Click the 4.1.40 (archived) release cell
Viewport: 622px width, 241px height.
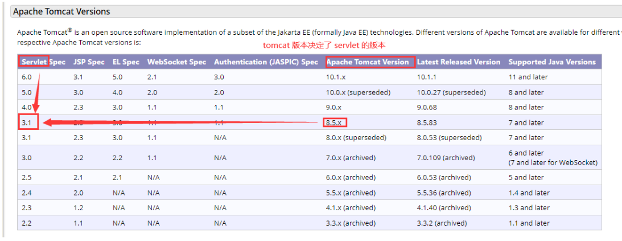(x=444, y=207)
